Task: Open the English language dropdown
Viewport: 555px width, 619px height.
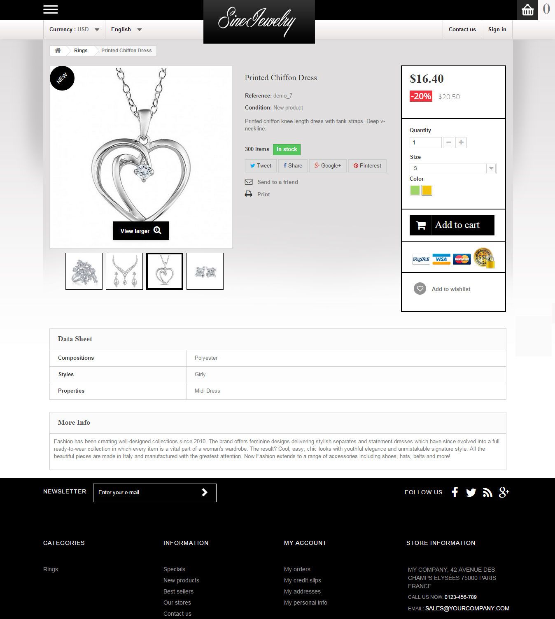Action: 126,29
